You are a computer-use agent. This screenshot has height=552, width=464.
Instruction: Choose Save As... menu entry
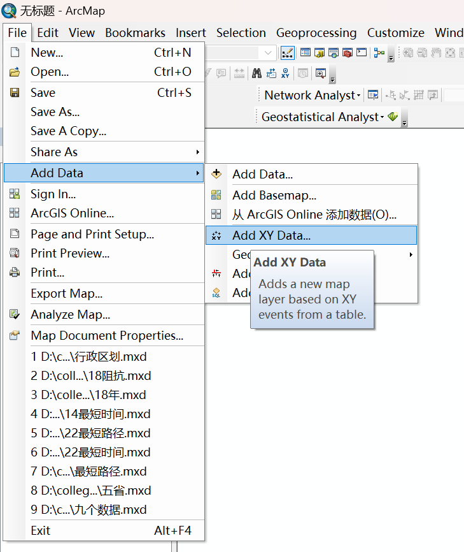tap(104, 112)
